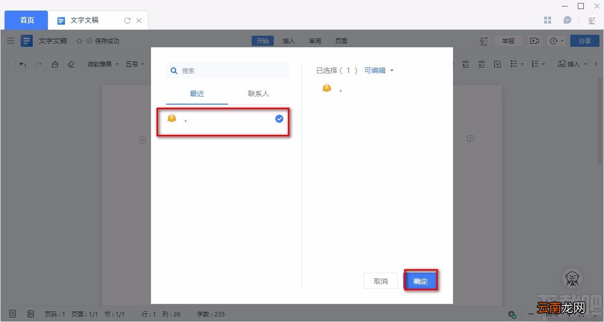Click the second layout icon in status bar
604x322 pixels.
(31, 313)
